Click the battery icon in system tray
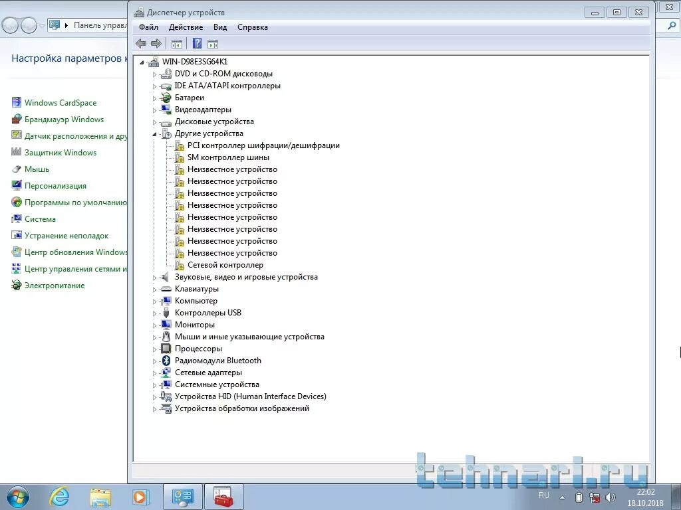 click(x=579, y=497)
